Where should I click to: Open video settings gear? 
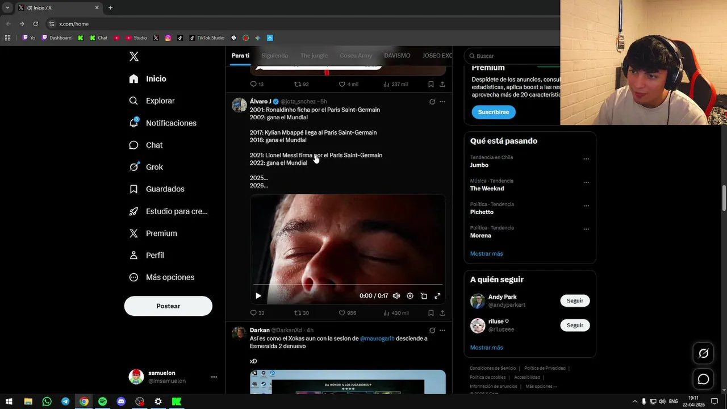410,296
